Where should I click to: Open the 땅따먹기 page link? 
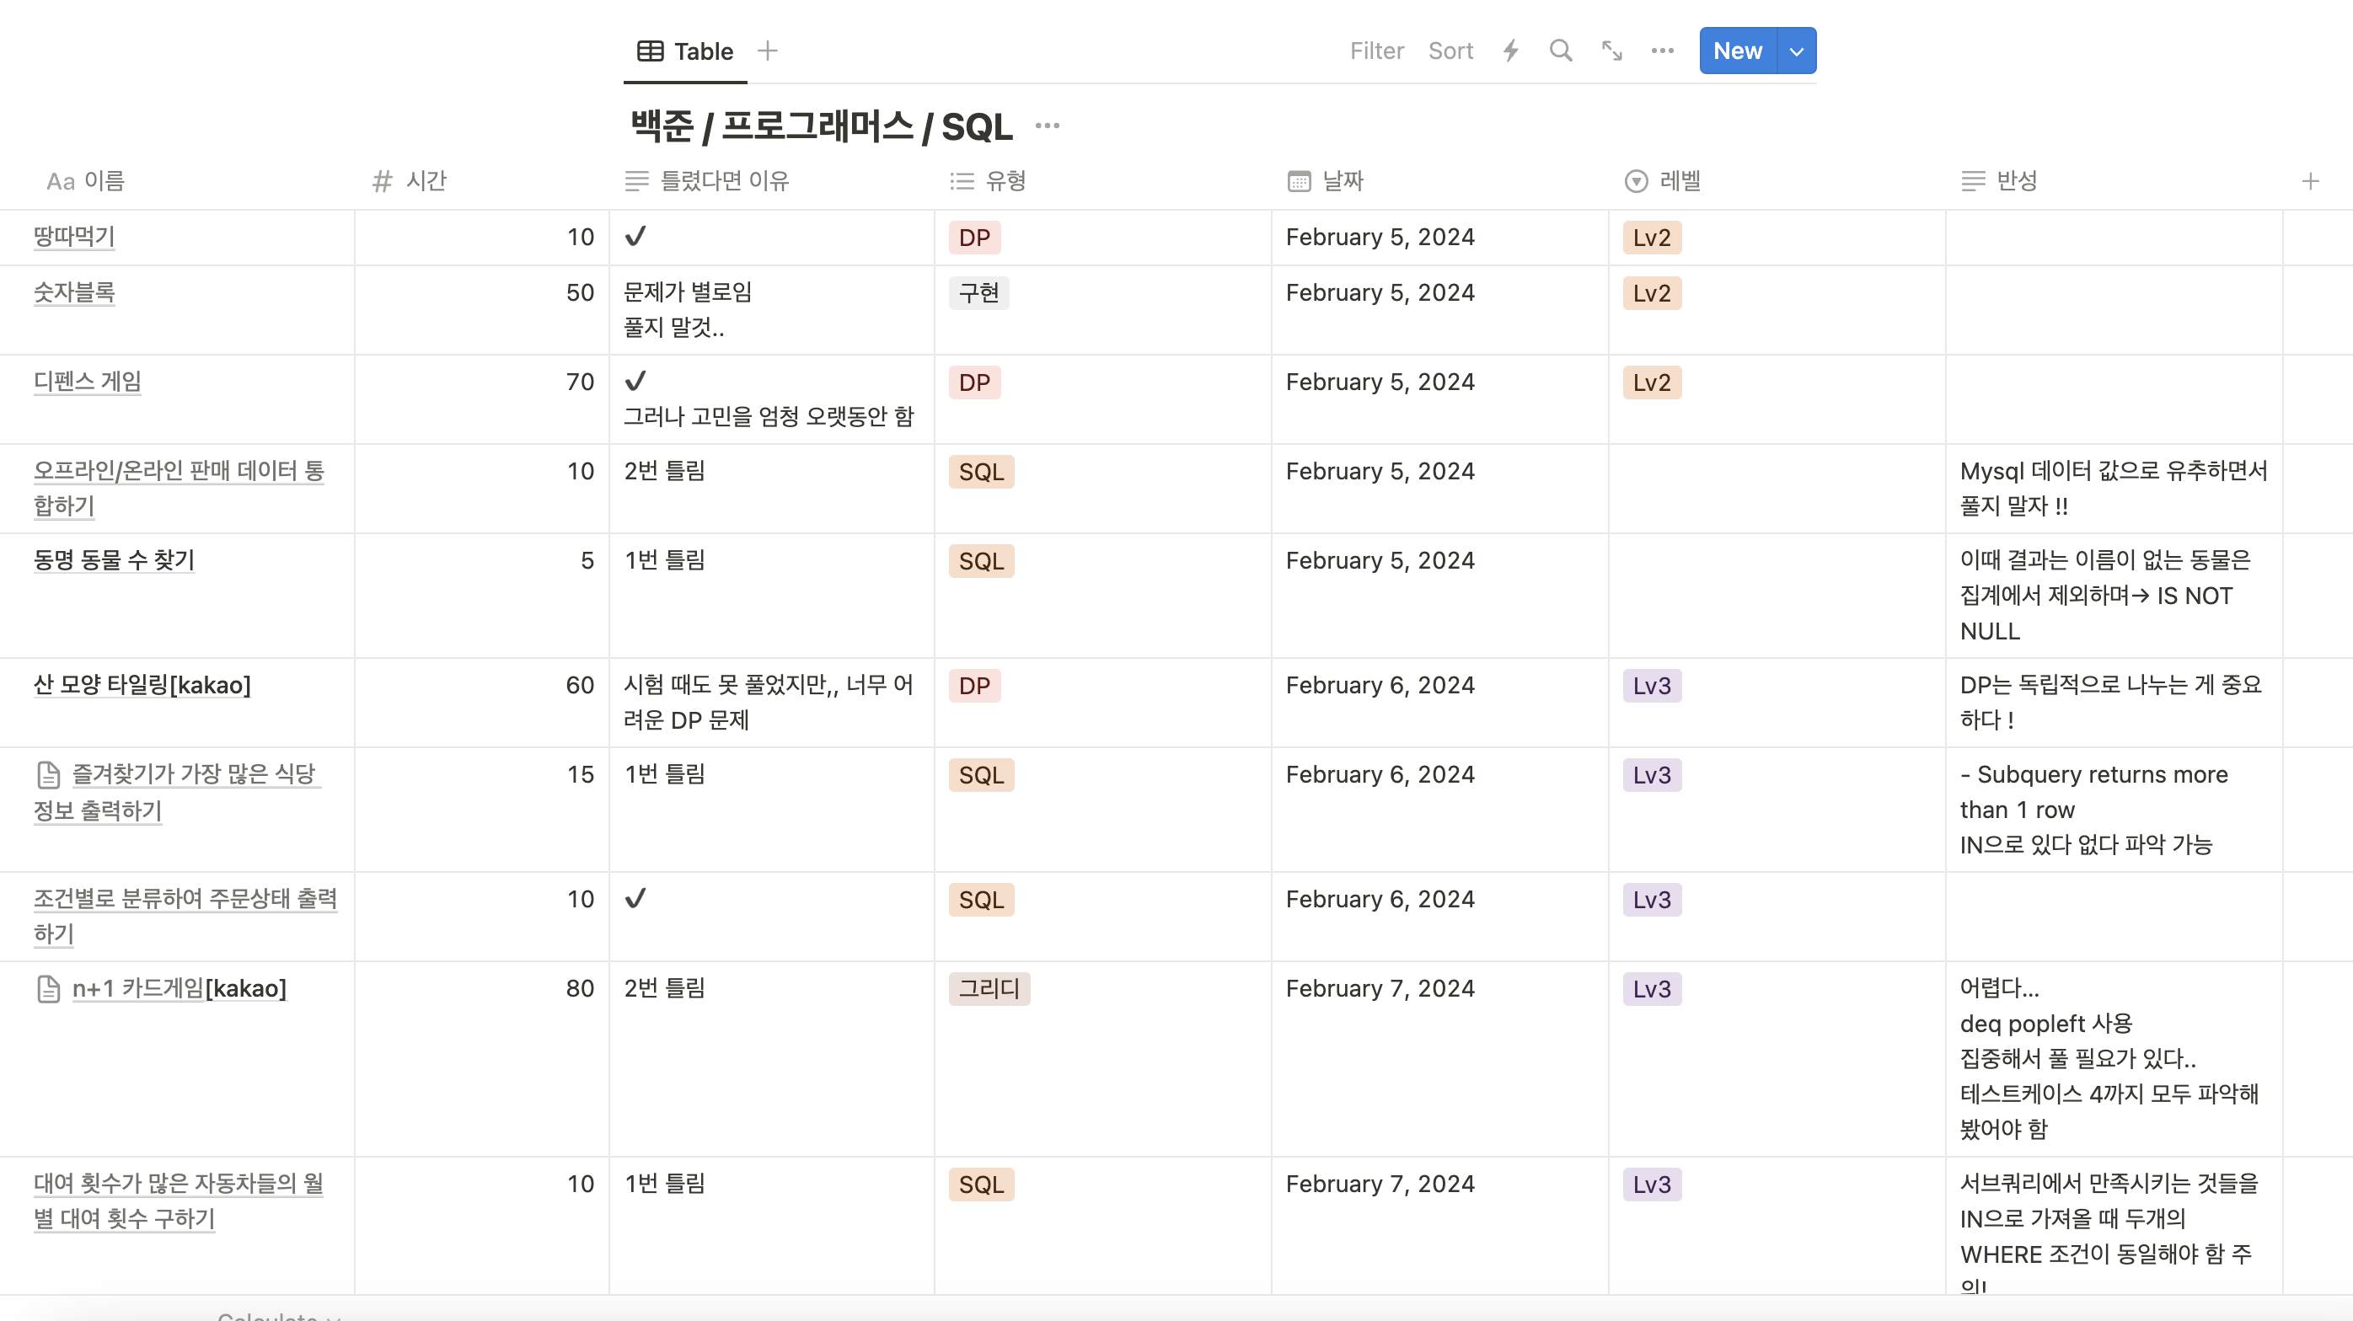74,237
